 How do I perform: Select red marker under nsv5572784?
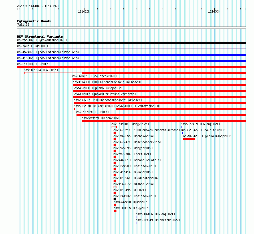tap(115, 157)
